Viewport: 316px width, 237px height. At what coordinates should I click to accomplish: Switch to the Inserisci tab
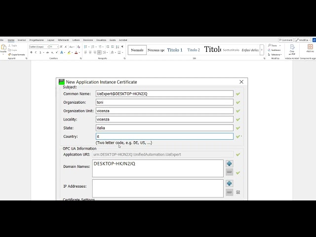(x=22, y=40)
